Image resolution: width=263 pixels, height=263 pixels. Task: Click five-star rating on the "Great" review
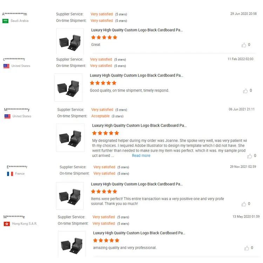click(x=104, y=38)
